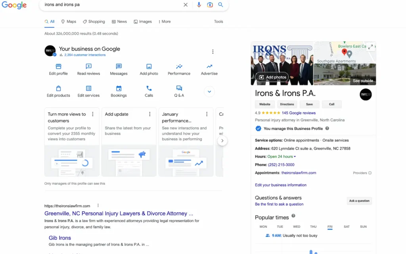Viewport: 406px width, 254px height.
Task: Search by voice using the microphone icon
Action: click(x=199, y=5)
